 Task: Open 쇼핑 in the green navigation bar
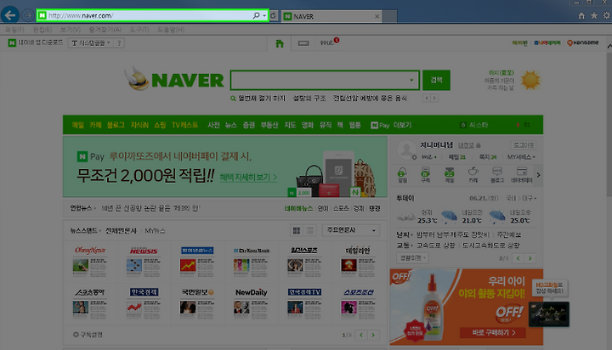coord(160,125)
